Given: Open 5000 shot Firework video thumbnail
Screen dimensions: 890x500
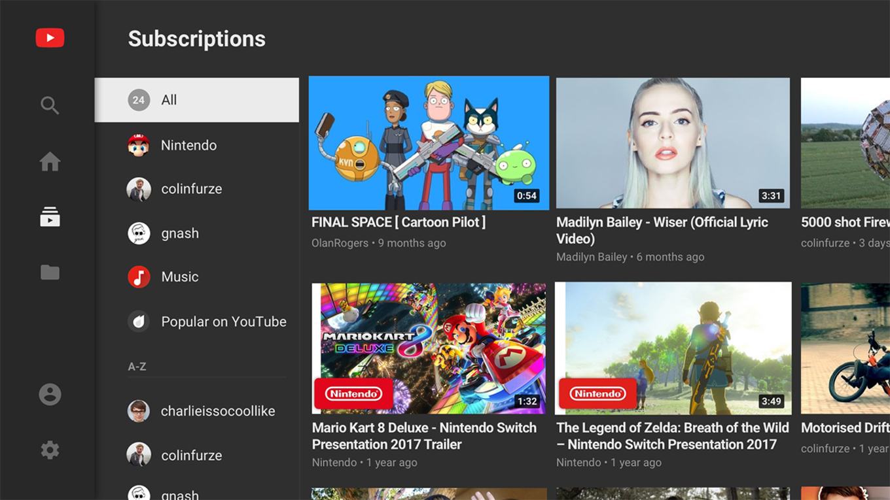Looking at the screenshot, I should pyautogui.click(x=845, y=143).
